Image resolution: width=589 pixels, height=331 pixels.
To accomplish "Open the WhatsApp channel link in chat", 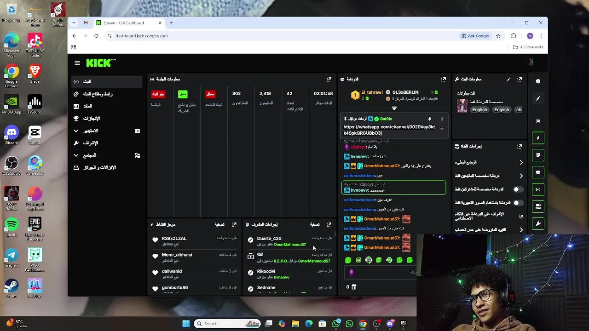I will click(389, 130).
